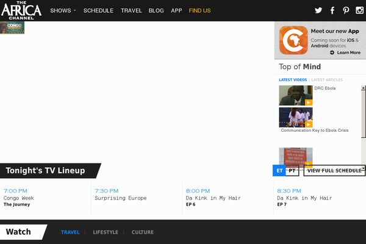Select the Latest Videos tab
The width and height of the screenshot is (366, 244).
point(293,80)
